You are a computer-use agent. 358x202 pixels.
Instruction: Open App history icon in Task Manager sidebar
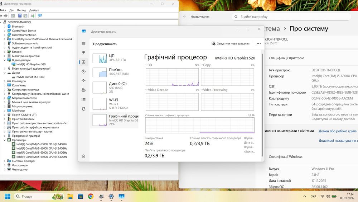click(83, 71)
